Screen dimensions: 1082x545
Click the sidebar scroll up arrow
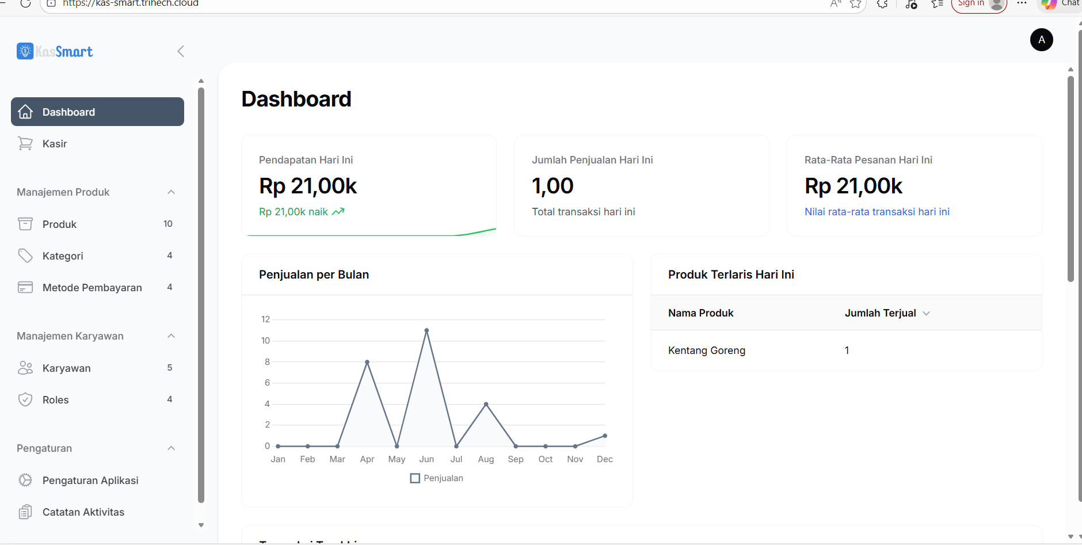(201, 81)
